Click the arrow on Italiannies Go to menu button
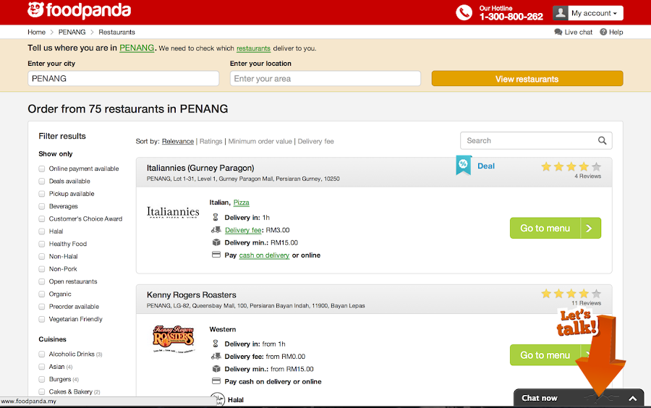Viewport: 651px width, 408px height. (590, 229)
